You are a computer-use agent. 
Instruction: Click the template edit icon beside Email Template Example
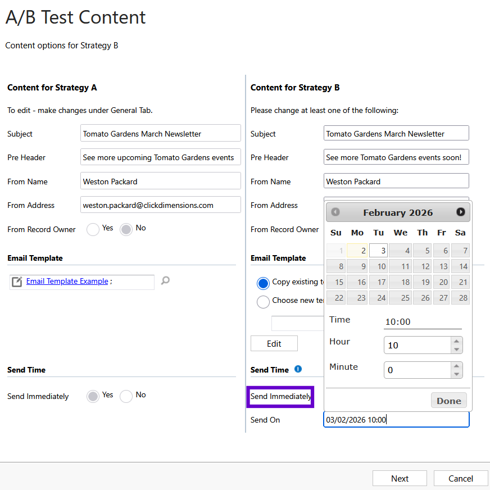(17, 282)
